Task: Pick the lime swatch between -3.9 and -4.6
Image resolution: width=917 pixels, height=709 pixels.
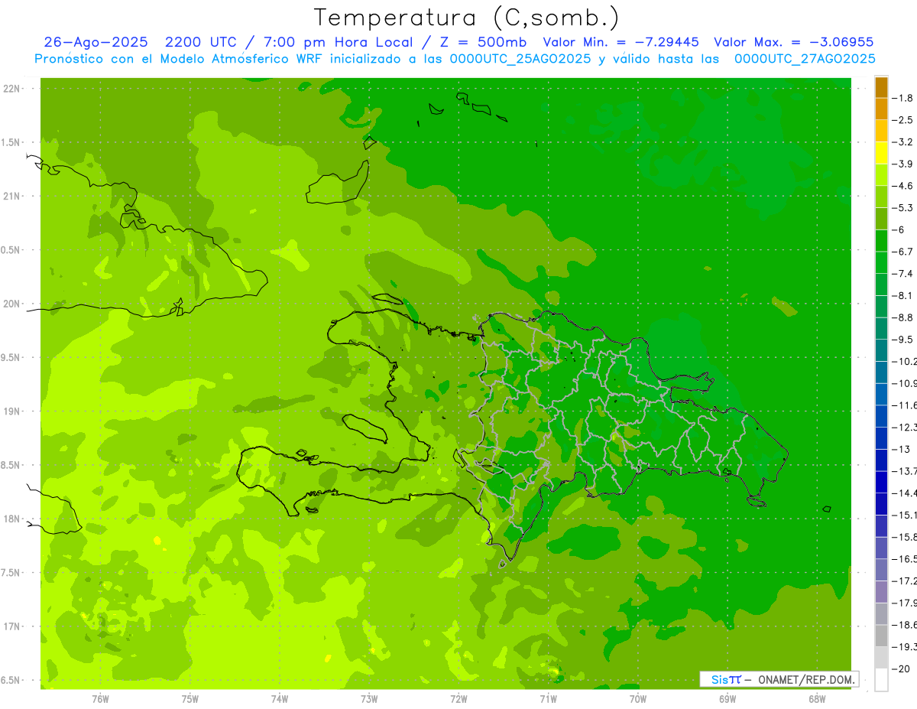Action: tap(881, 175)
